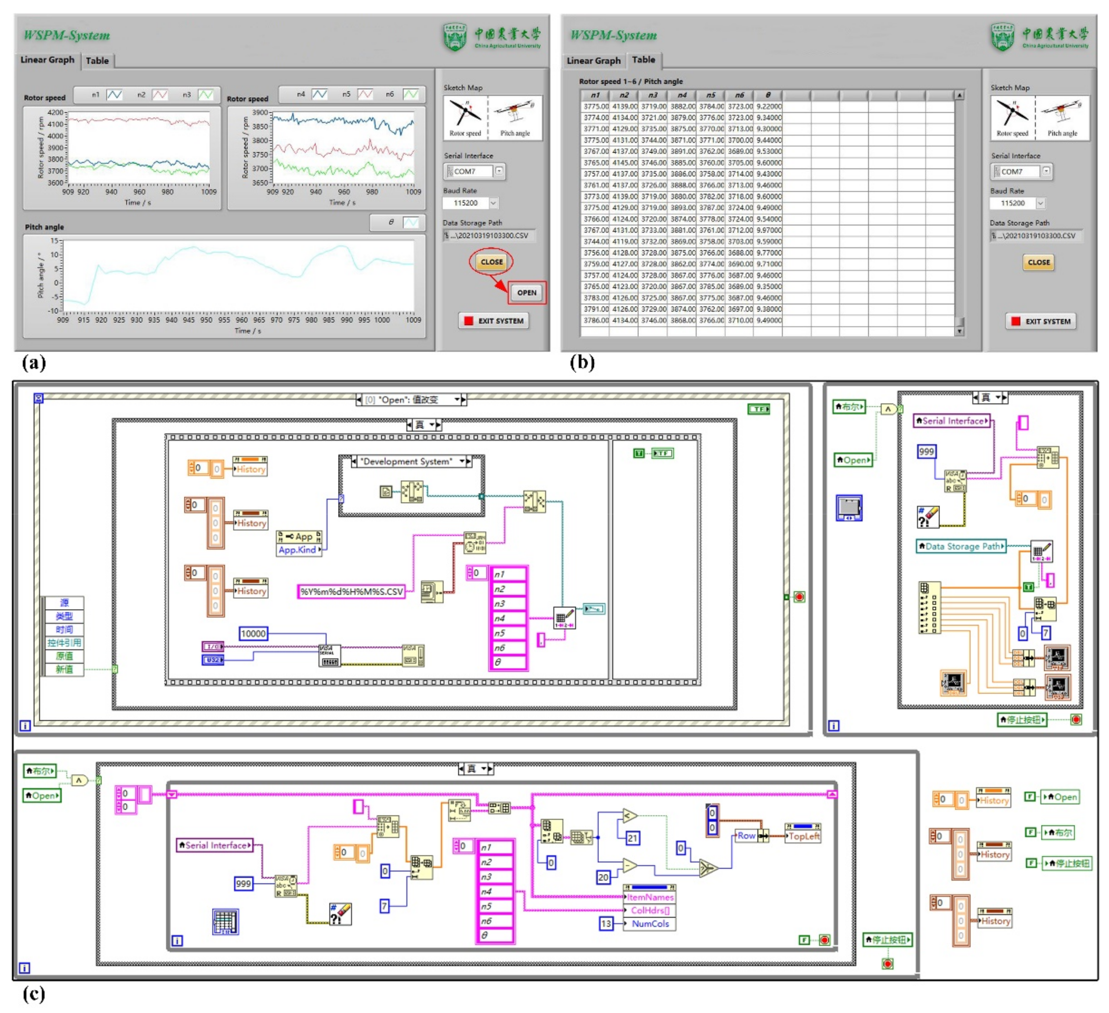Open the Linear Graph tab in panel (b)

[594, 61]
